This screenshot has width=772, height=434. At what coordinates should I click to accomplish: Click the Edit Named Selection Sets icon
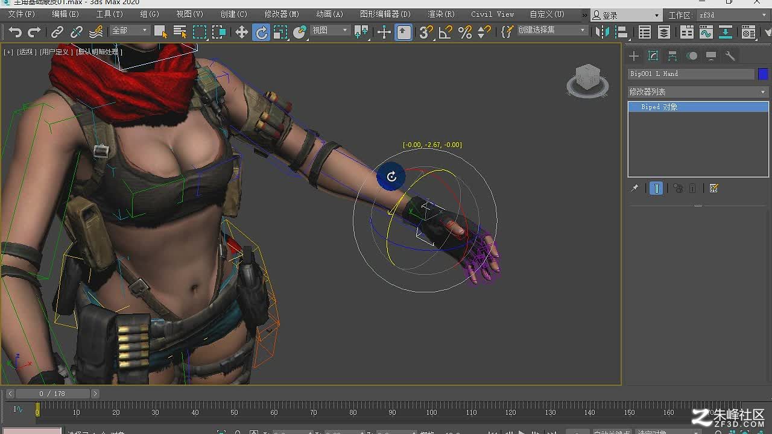[507, 32]
